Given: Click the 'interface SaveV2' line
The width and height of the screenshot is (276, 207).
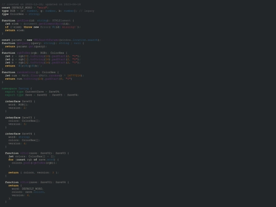Looking at the screenshot, I should pyautogui.click(x=20, y=101).
